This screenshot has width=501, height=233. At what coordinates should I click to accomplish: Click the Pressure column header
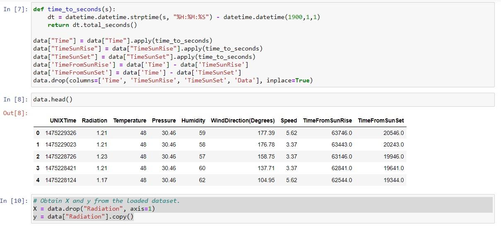[x=164, y=120]
